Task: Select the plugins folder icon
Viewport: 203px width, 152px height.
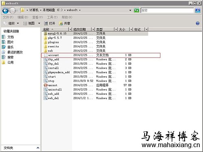Action: [x=45, y=42]
